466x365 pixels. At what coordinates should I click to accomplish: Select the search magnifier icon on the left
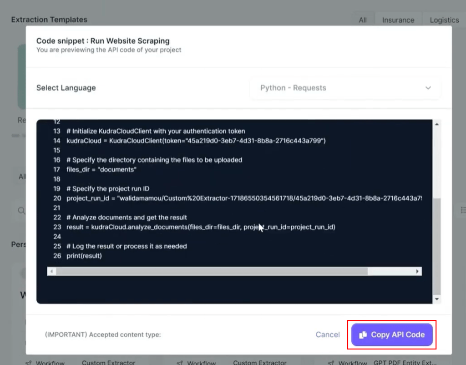(x=21, y=211)
